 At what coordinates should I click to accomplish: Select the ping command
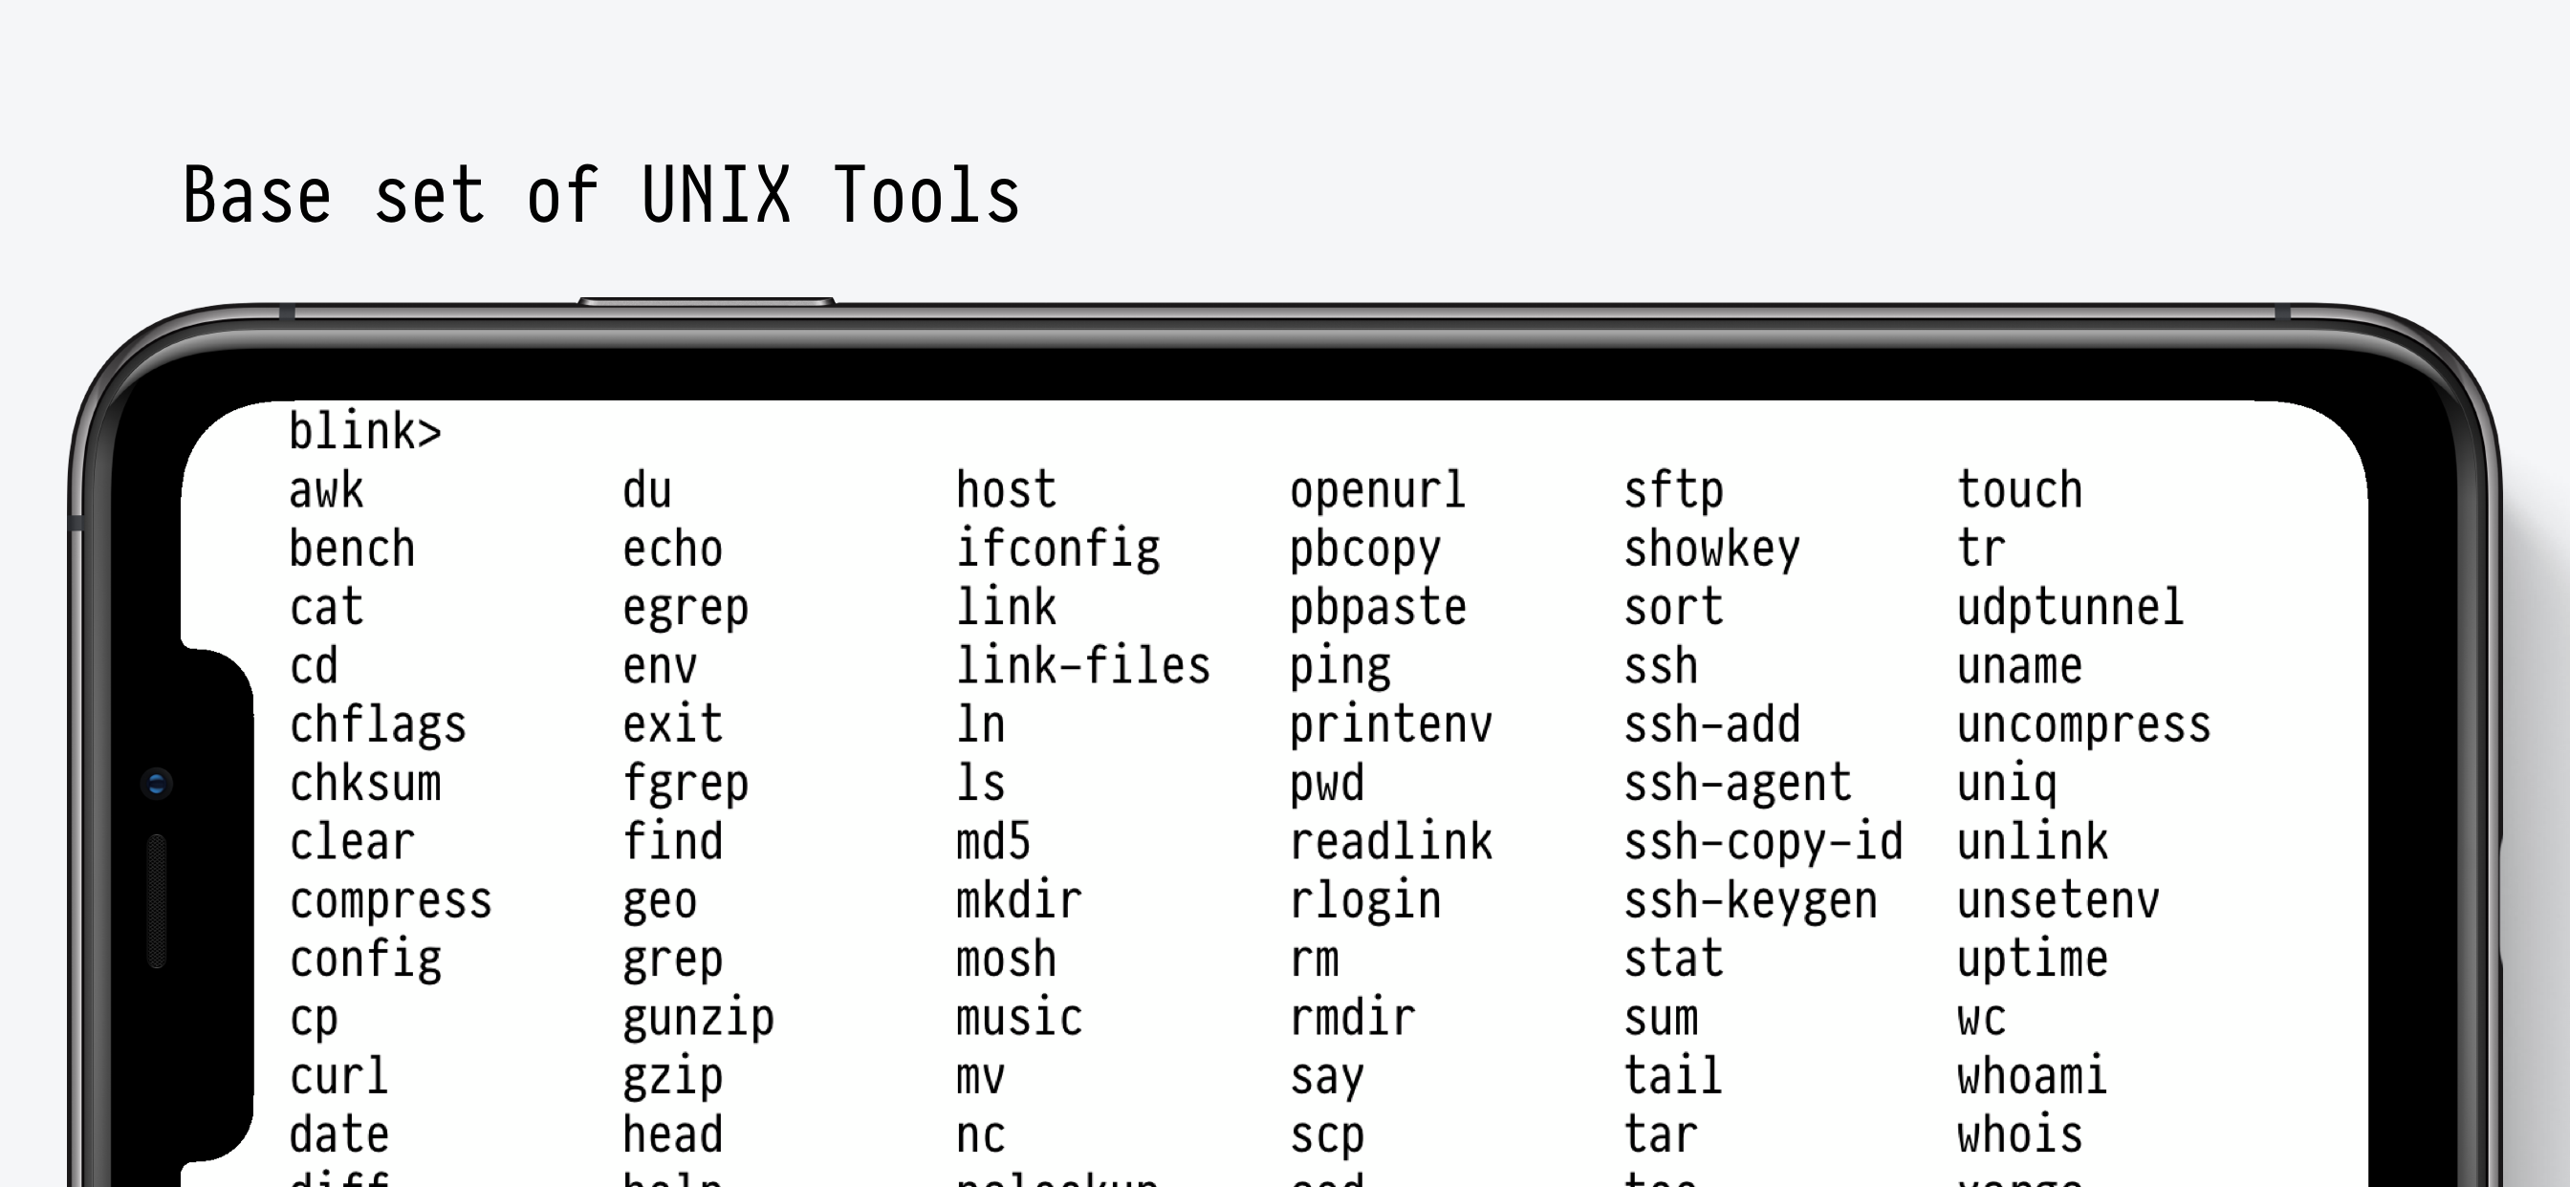pos(1338,665)
